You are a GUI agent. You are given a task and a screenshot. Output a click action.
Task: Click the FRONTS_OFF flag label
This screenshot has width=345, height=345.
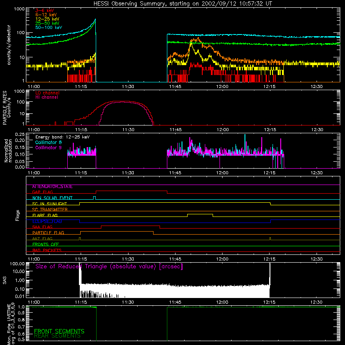[46, 245]
